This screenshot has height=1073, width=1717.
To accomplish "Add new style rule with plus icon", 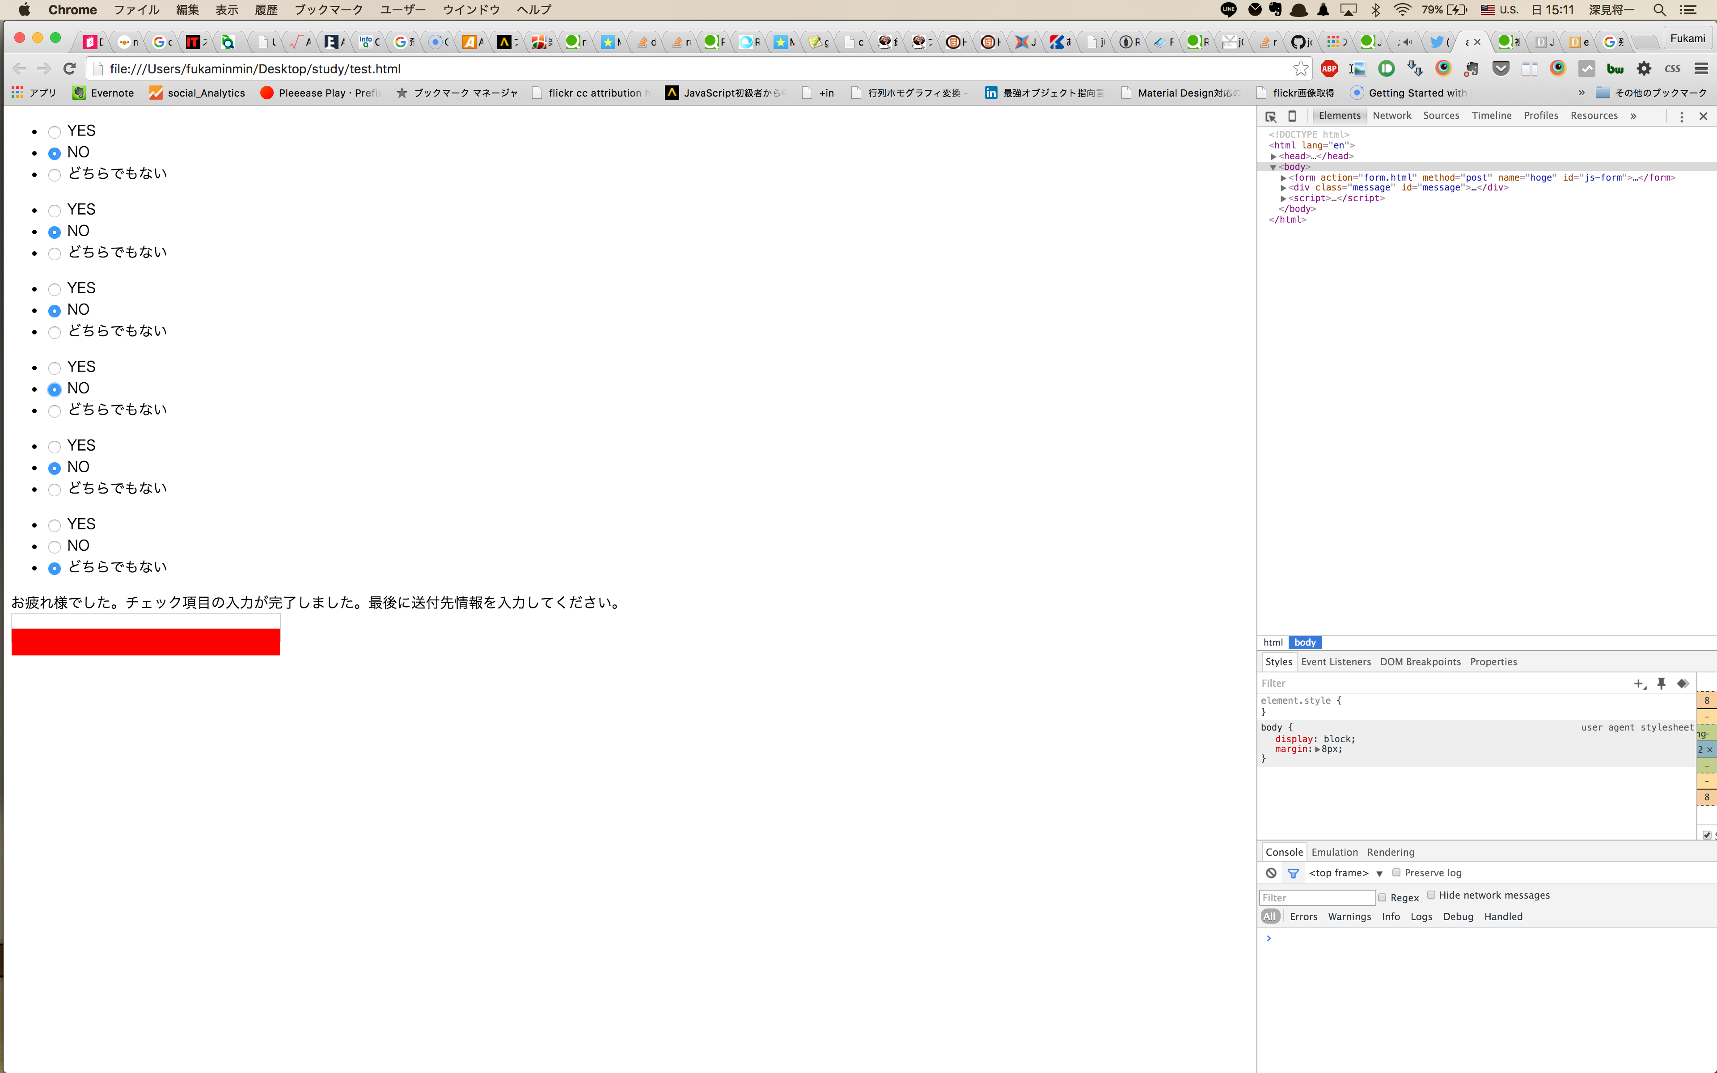I will (x=1639, y=684).
